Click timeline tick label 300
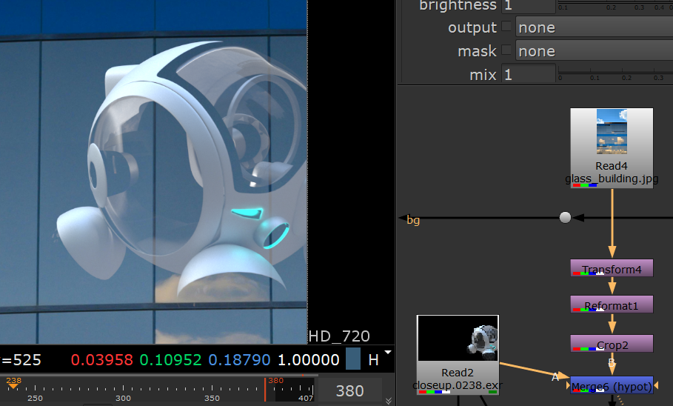Screen dimensions: 673x406 (123, 399)
